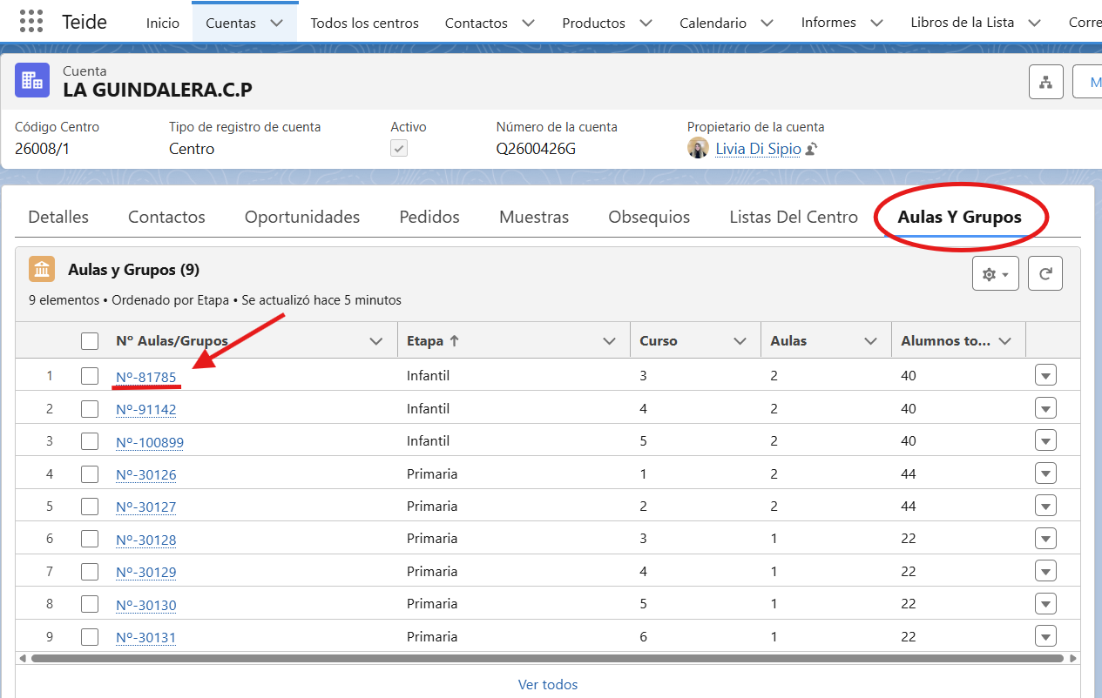Click Livia Di Sipio's avatar picture
The width and height of the screenshot is (1102, 698).
[698, 148]
